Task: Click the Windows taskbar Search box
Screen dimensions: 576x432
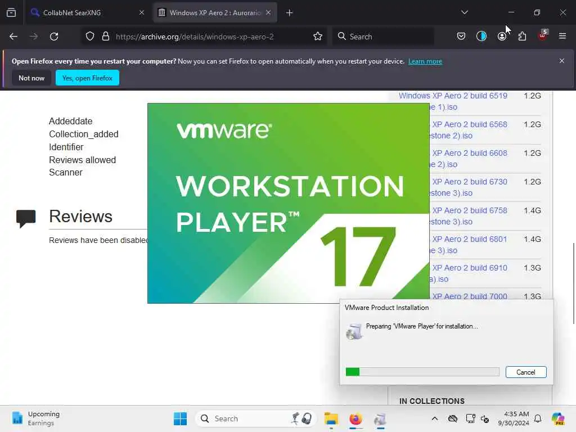Action: tap(256, 418)
